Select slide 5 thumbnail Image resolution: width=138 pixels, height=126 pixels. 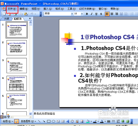[17, 101]
